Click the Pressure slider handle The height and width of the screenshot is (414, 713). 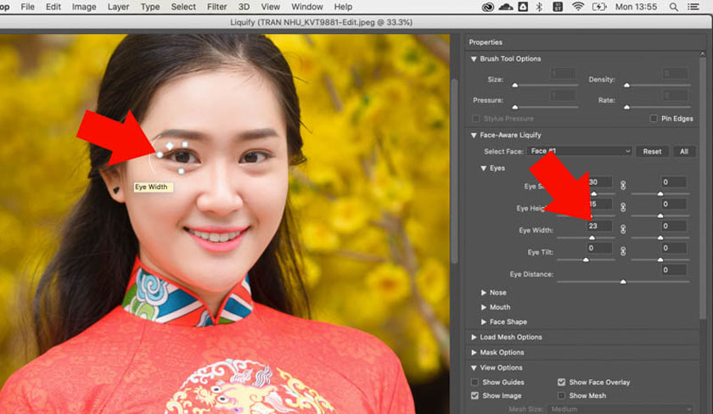pos(514,107)
